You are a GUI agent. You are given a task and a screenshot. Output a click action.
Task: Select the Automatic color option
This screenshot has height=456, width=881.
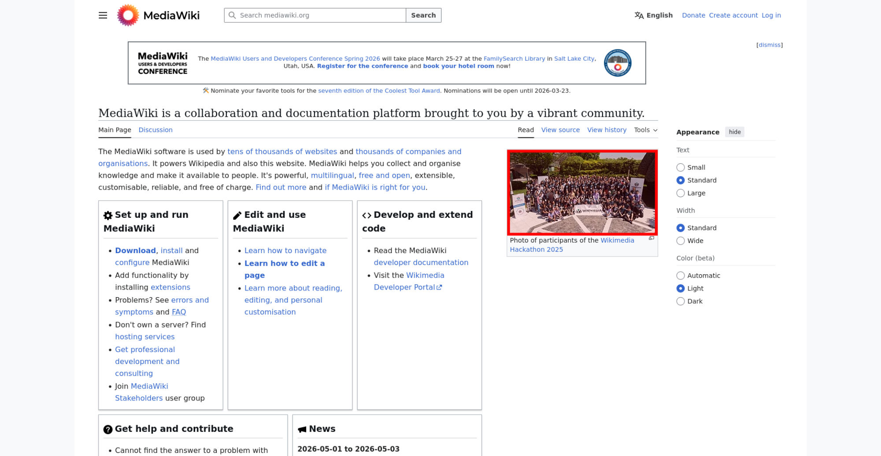[681, 276]
